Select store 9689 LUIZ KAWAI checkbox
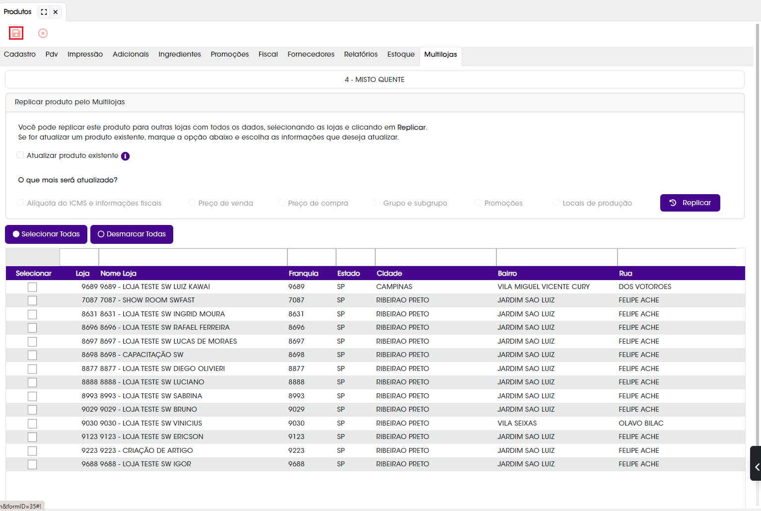The height and width of the screenshot is (511, 761). [x=32, y=287]
